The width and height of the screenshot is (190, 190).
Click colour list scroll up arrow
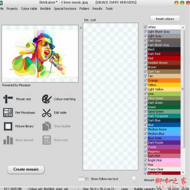[183, 27]
